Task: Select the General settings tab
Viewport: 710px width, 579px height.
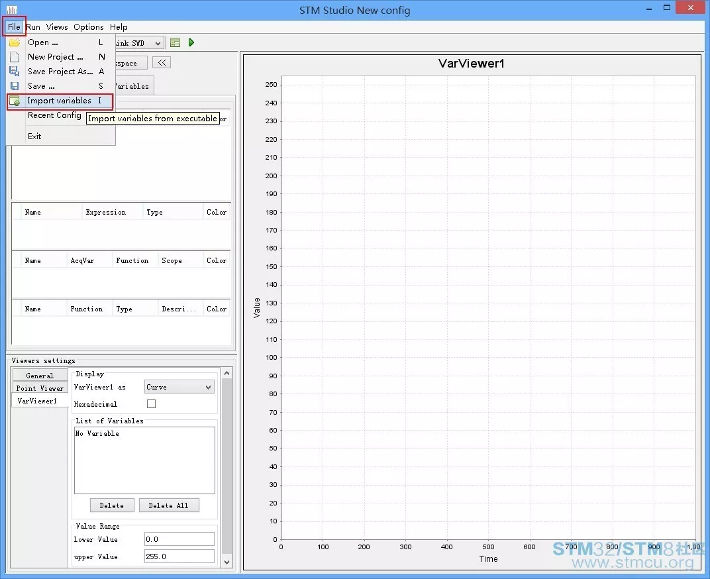Action: point(40,375)
